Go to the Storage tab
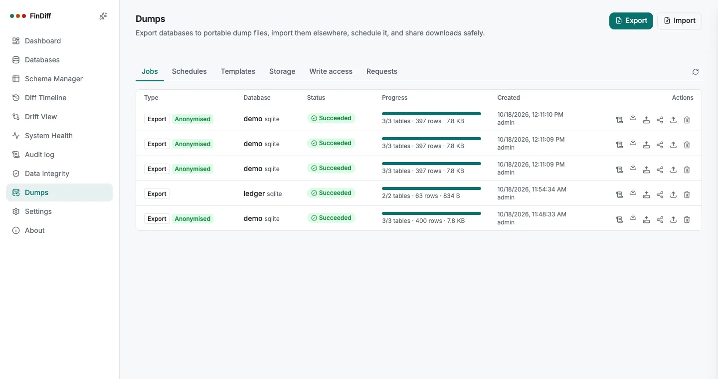 (282, 71)
